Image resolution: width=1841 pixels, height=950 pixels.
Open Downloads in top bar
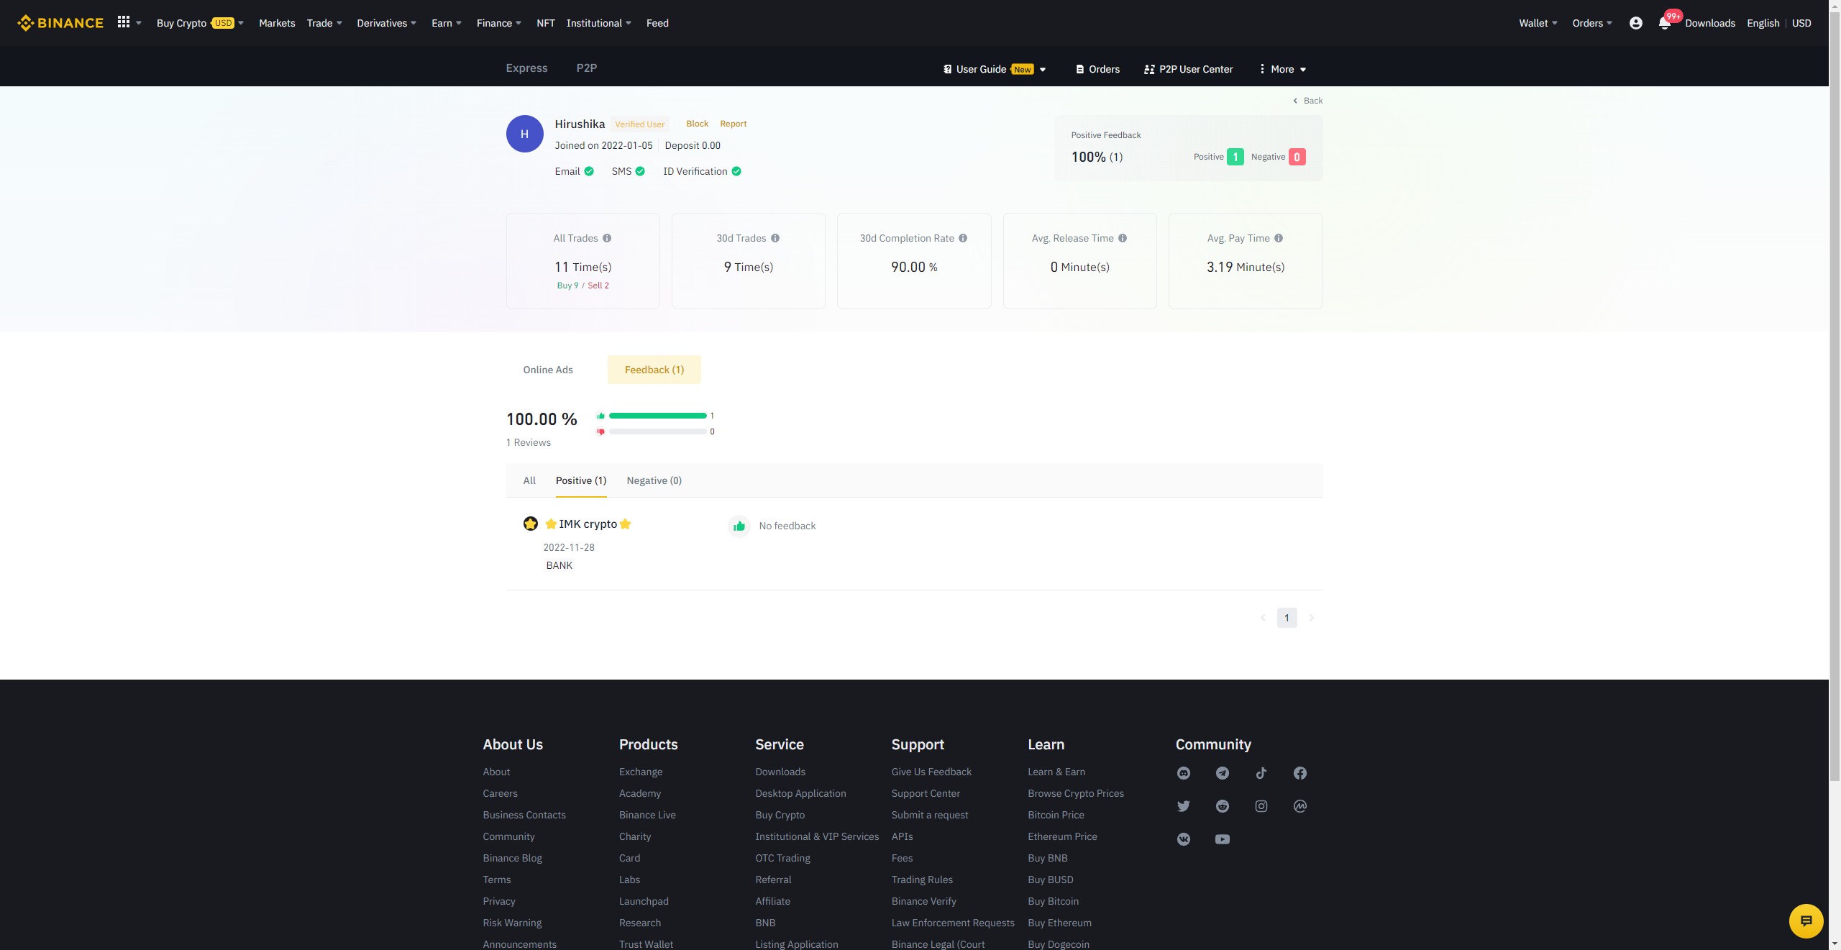pos(1710,23)
